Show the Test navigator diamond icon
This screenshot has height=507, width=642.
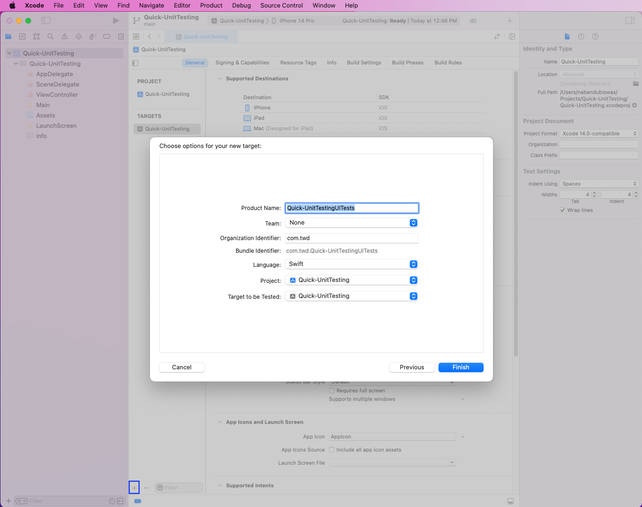[78, 37]
